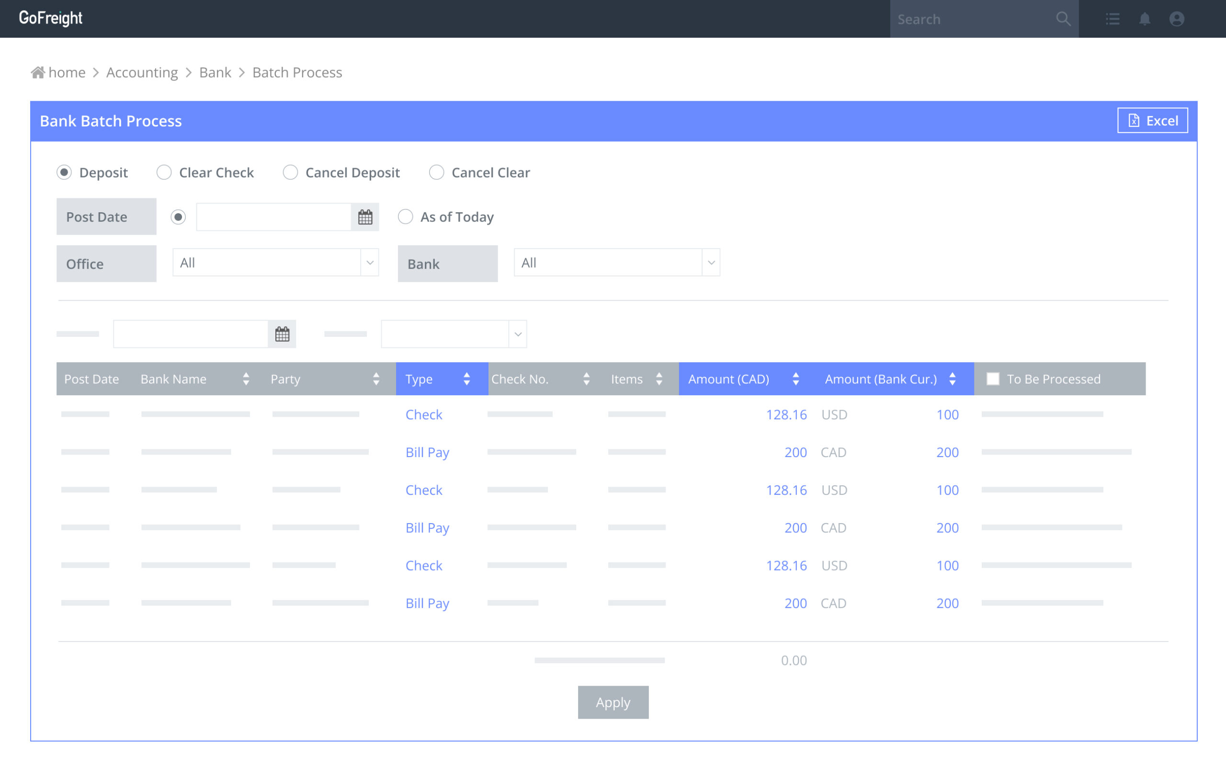Click the Post Date input field
Image resolution: width=1226 pixels, height=767 pixels.
pos(274,217)
